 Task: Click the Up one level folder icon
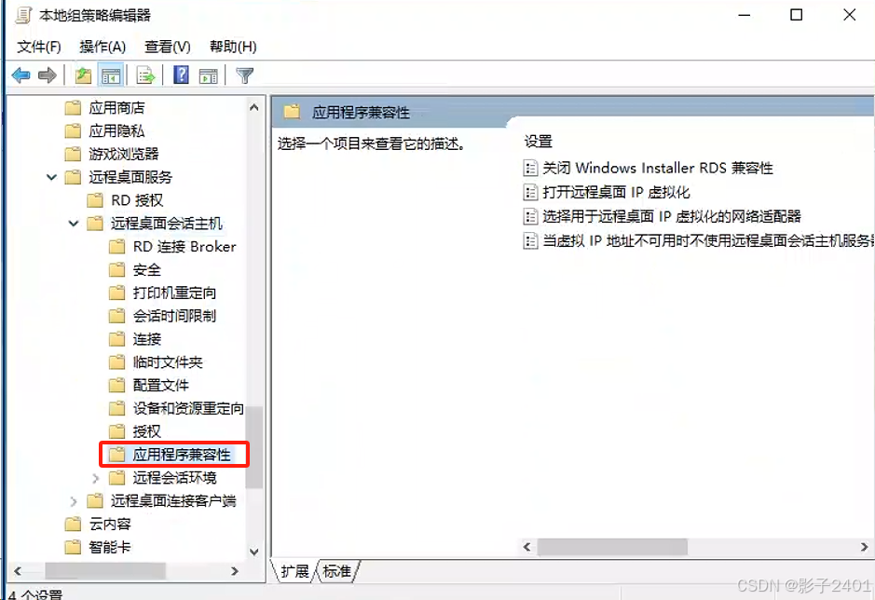(x=83, y=75)
